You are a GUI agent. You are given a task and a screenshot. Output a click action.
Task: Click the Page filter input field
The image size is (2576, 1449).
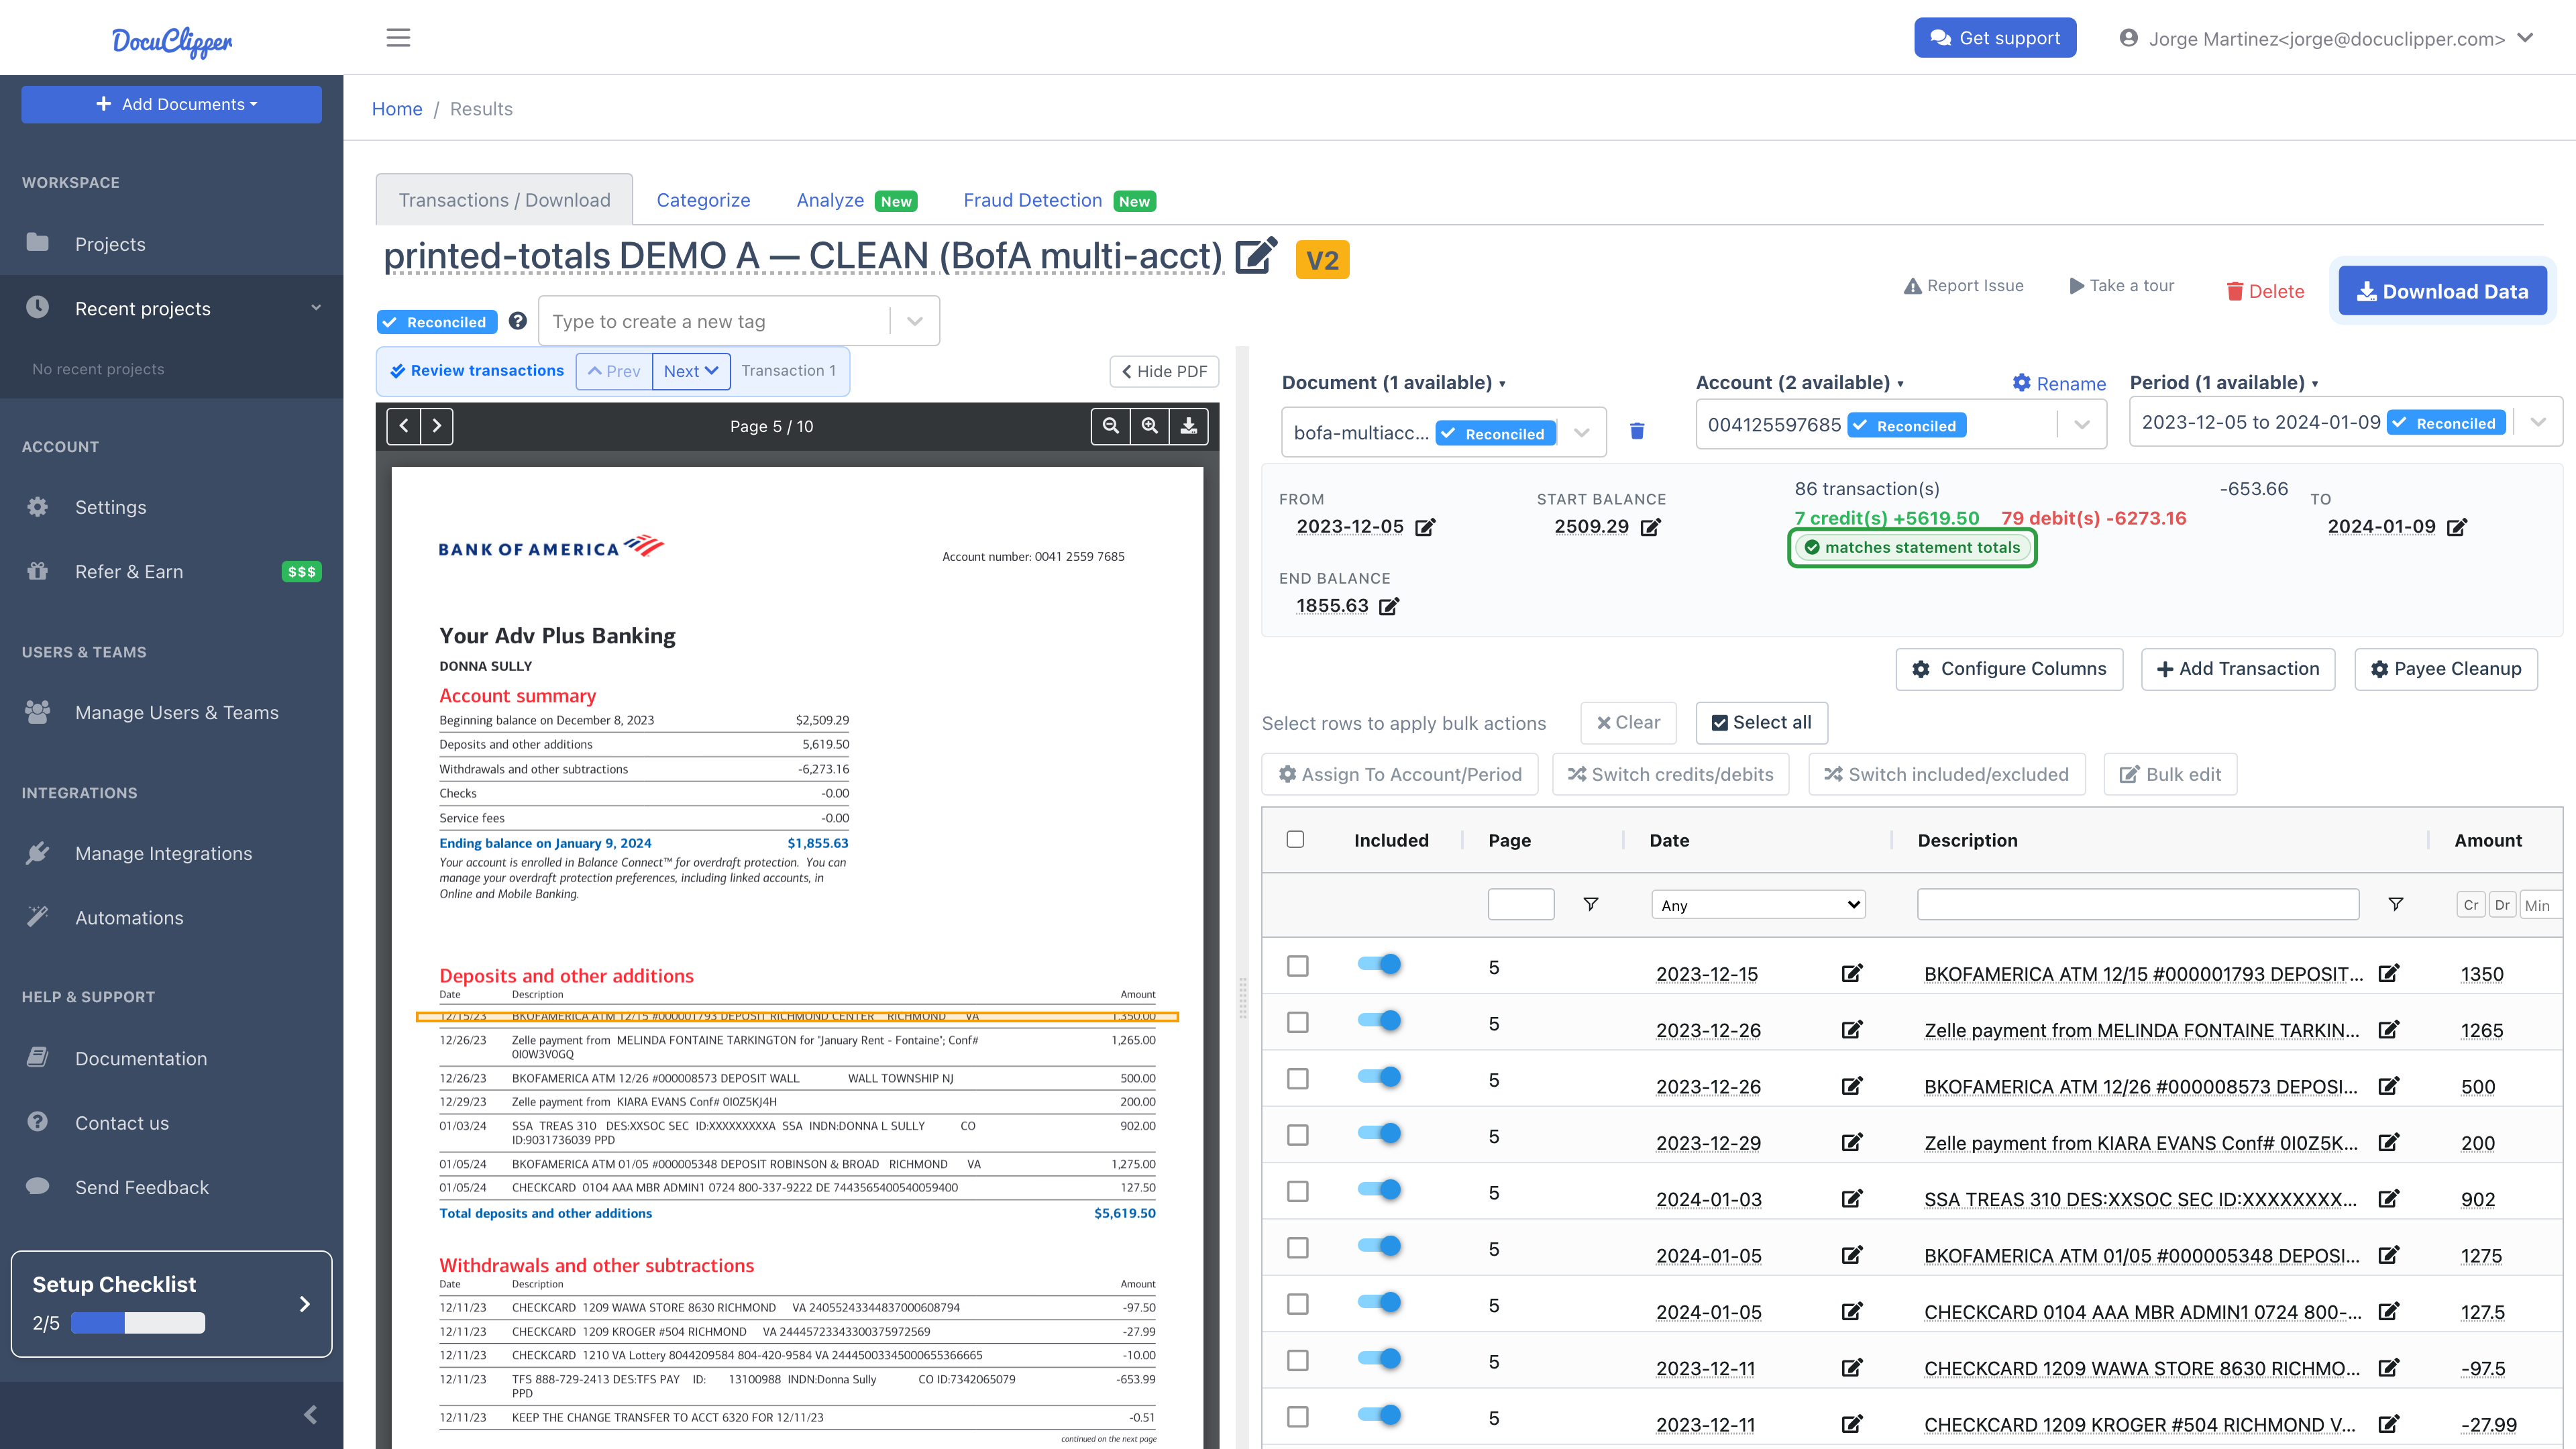coord(1521,904)
